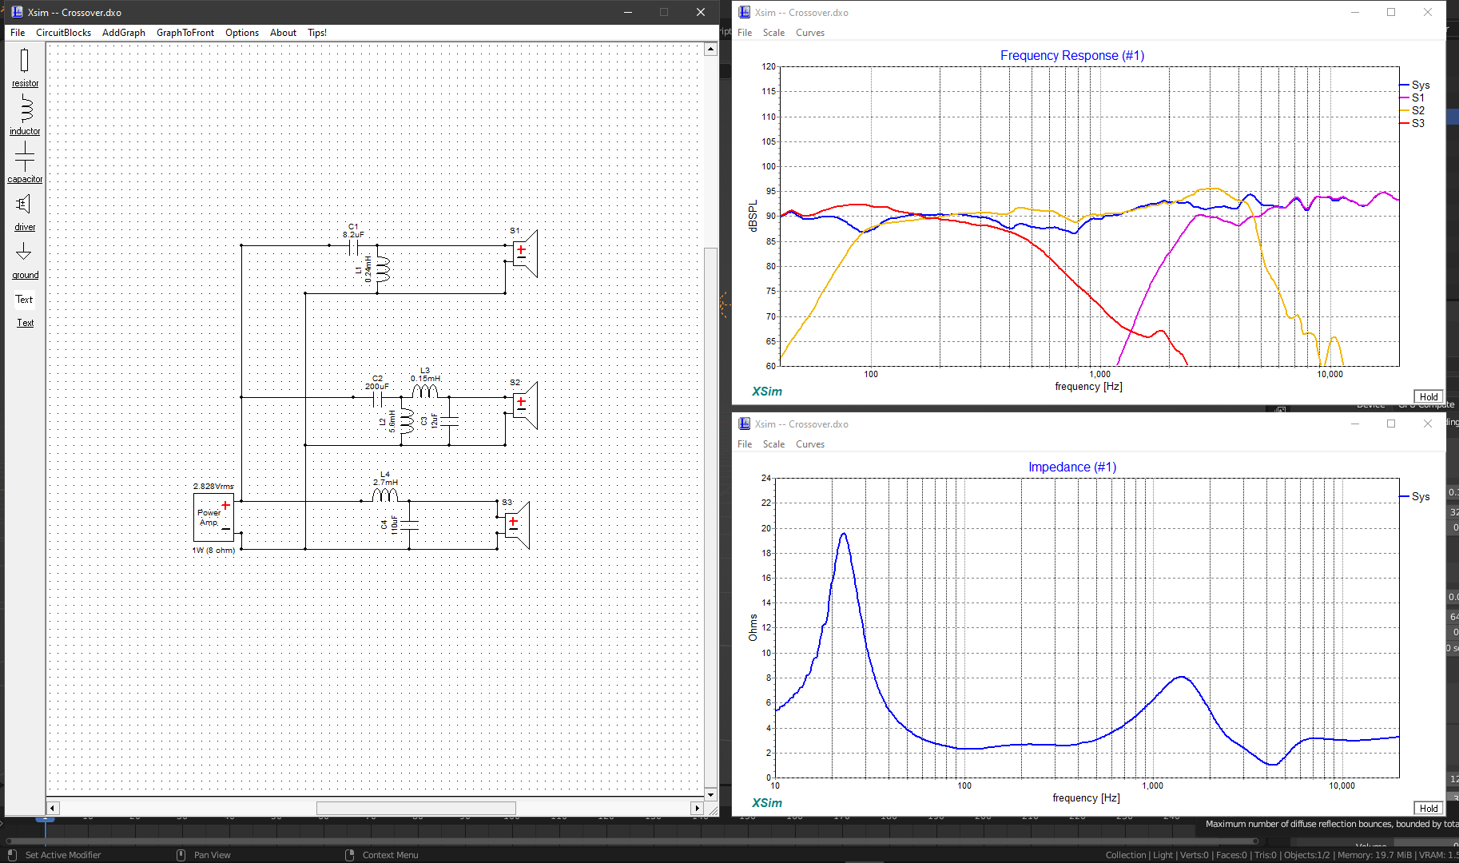Choose the underlined Text tool
The image size is (1459, 863).
26,323
